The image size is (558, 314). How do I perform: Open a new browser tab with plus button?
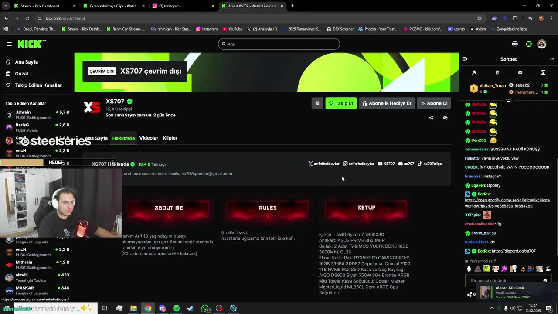(x=292, y=6)
